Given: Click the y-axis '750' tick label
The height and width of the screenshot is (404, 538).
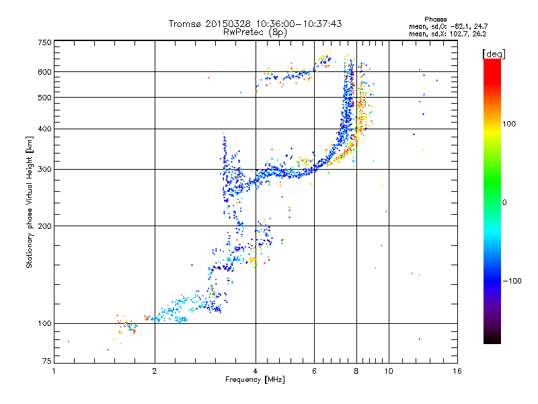Looking at the screenshot, I should (x=44, y=42).
